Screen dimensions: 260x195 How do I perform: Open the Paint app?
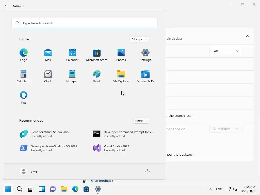click(97, 76)
